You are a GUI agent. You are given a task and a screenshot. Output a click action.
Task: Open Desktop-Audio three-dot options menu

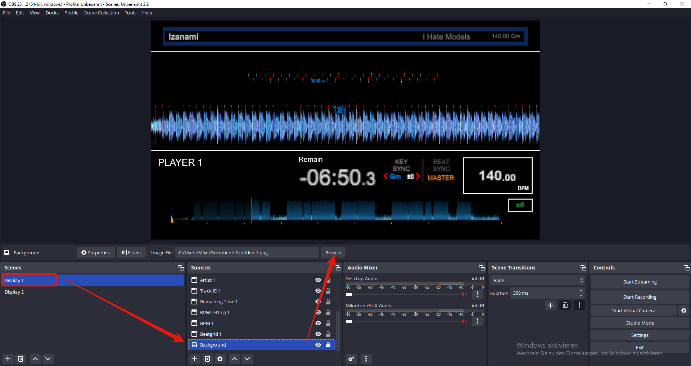pyautogui.click(x=478, y=294)
